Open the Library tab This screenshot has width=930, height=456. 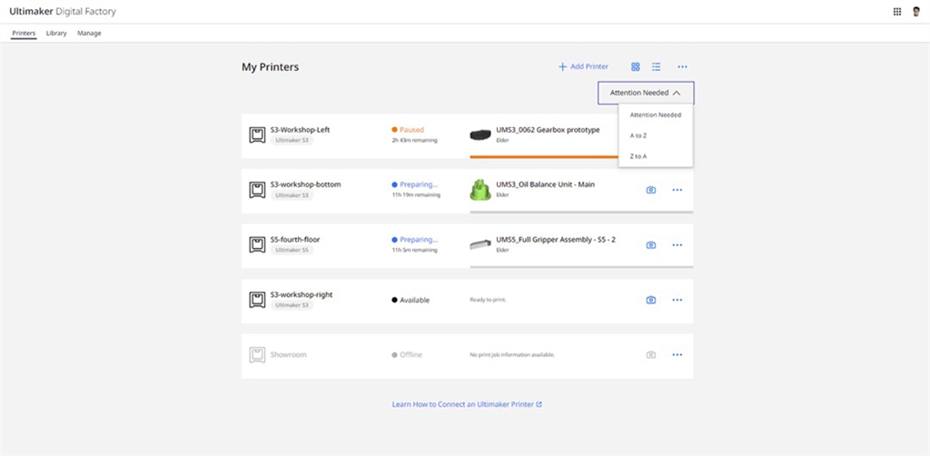(x=56, y=34)
